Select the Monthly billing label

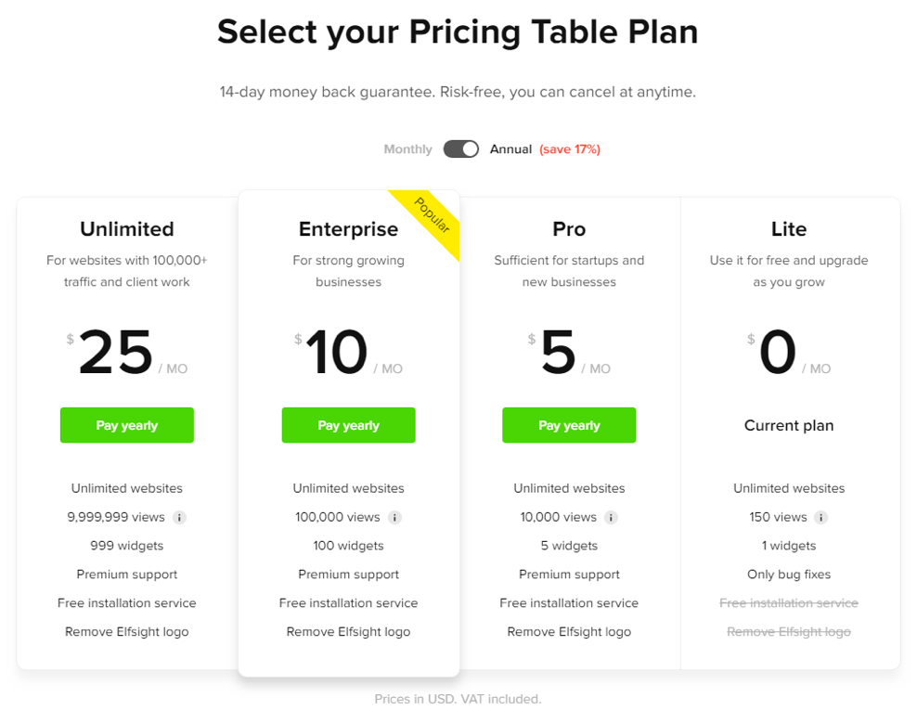[407, 149]
